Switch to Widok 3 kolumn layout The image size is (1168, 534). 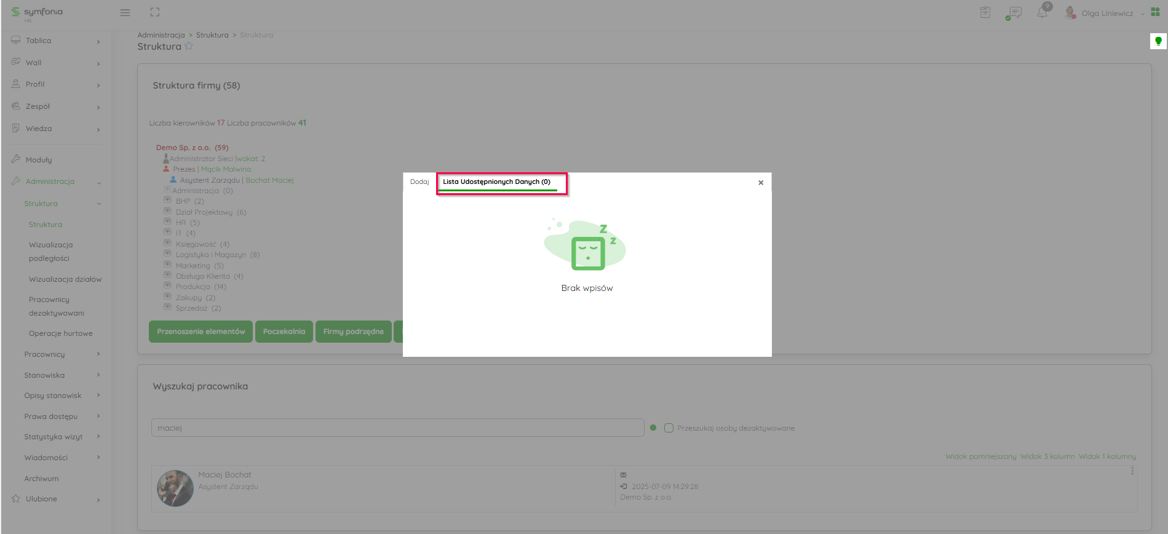pos(1047,456)
